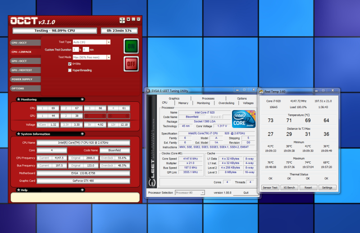Click the star icon beside System Information

pos(18,134)
